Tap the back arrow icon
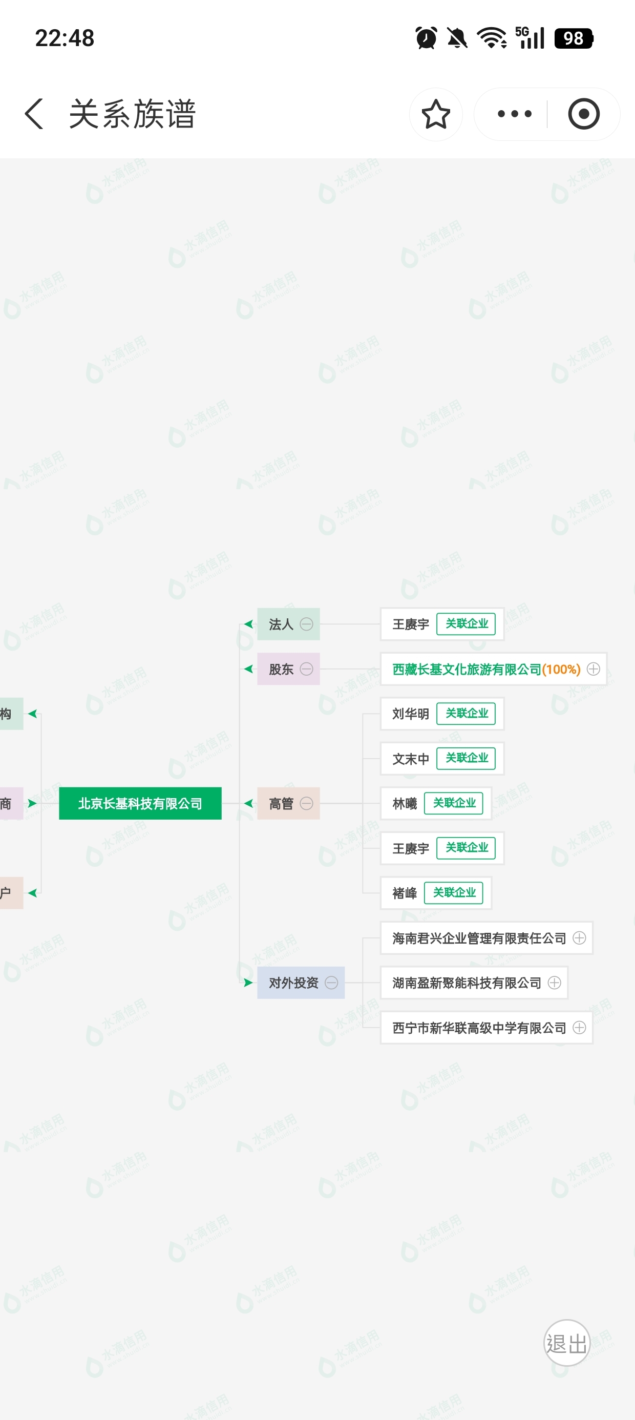Image resolution: width=635 pixels, height=1420 pixels. [34, 114]
